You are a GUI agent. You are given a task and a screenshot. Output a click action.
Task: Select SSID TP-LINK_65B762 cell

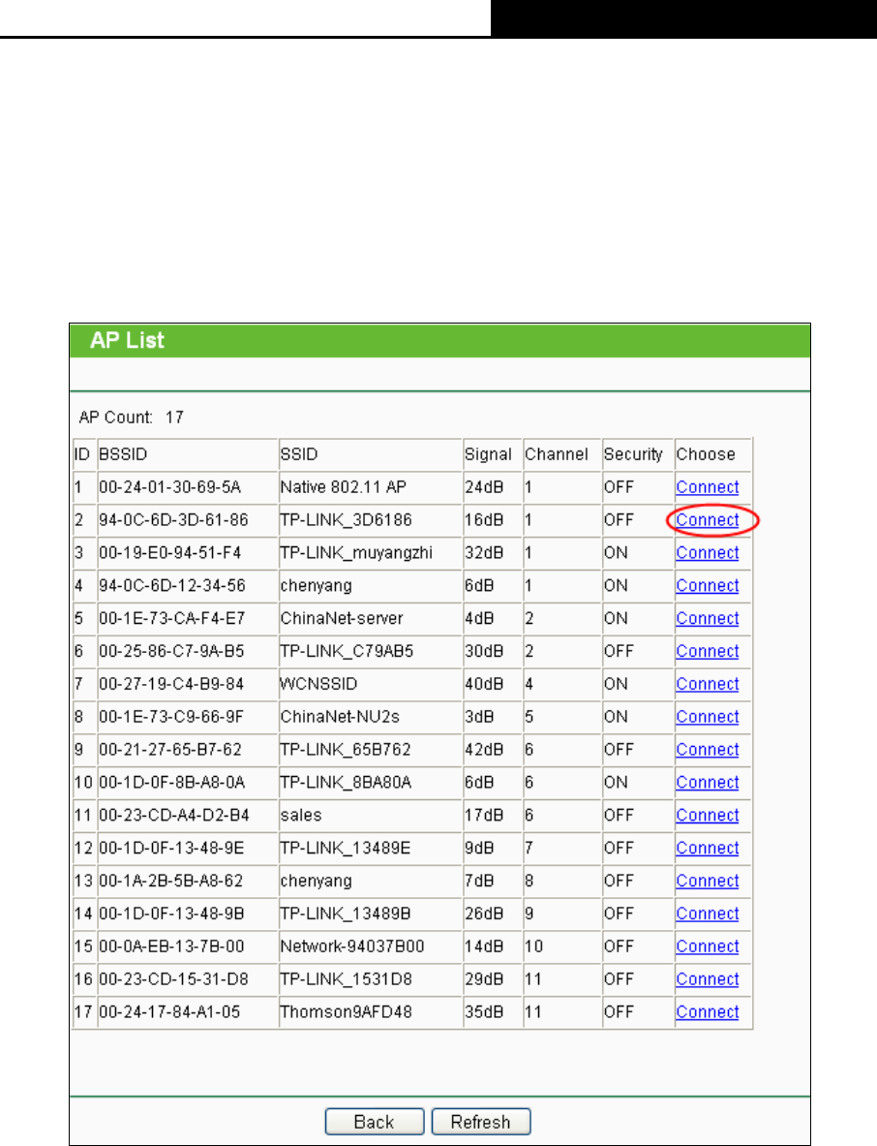(x=370, y=751)
